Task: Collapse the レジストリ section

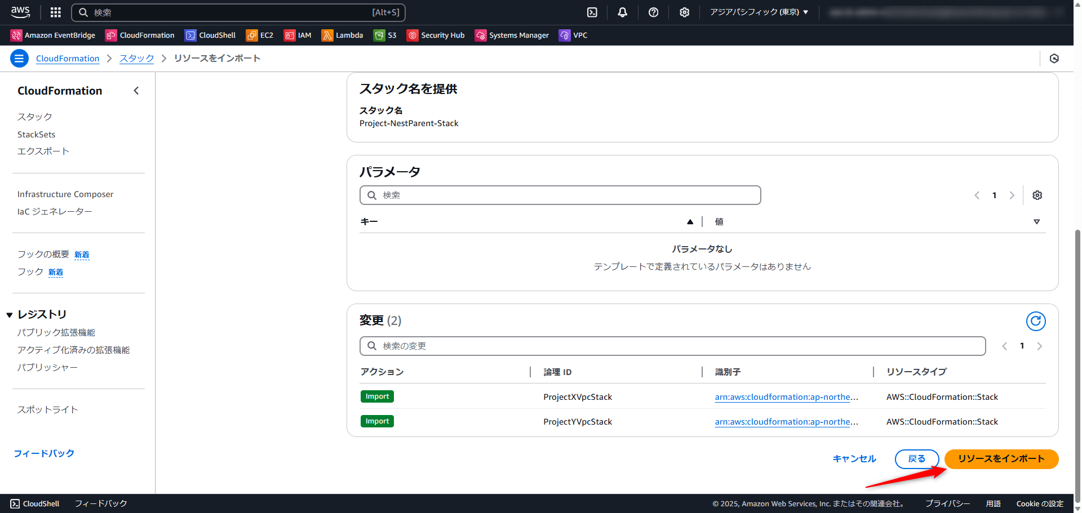Action: 10,315
